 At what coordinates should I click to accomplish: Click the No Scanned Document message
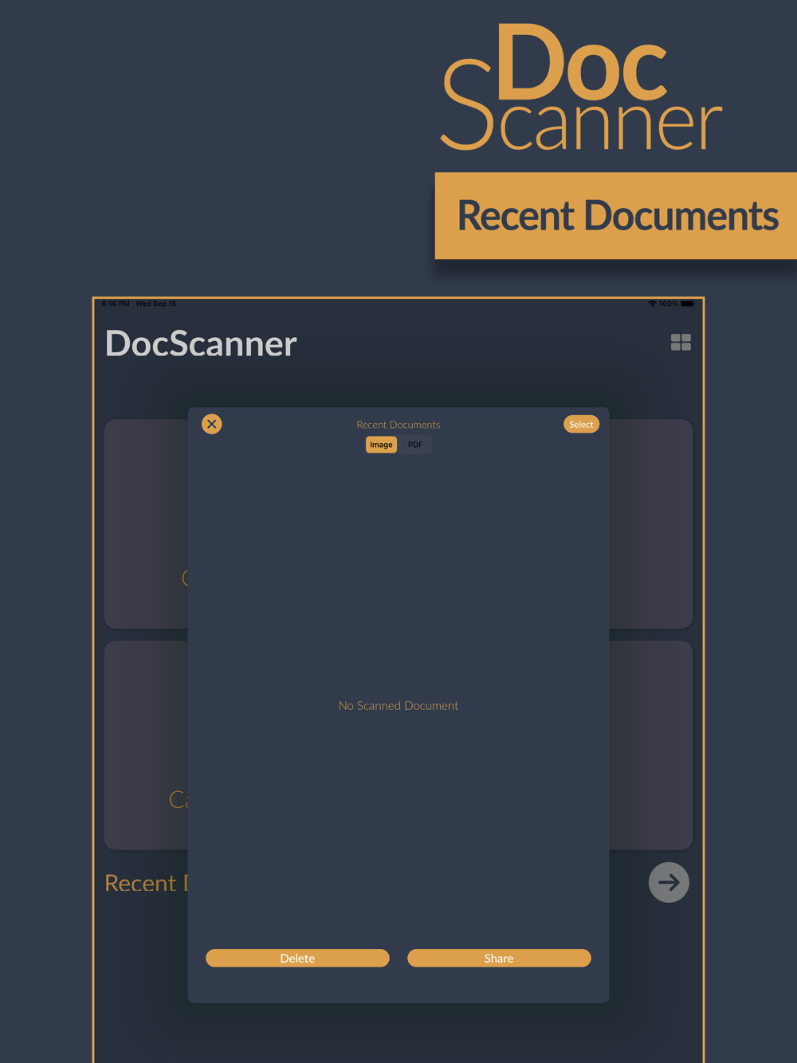click(x=398, y=705)
